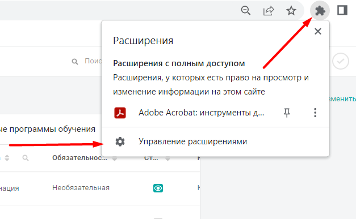Open Управление расширениями
The height and width of the screenshot is (219, 356).
pyautogui.click(x=192, y=141)
